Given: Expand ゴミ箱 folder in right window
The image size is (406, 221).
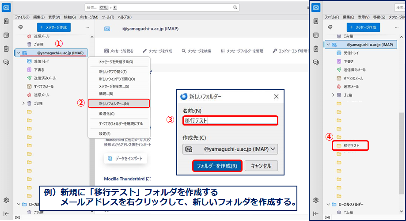Looking at the screenshot, I should (x=333, y=95).
